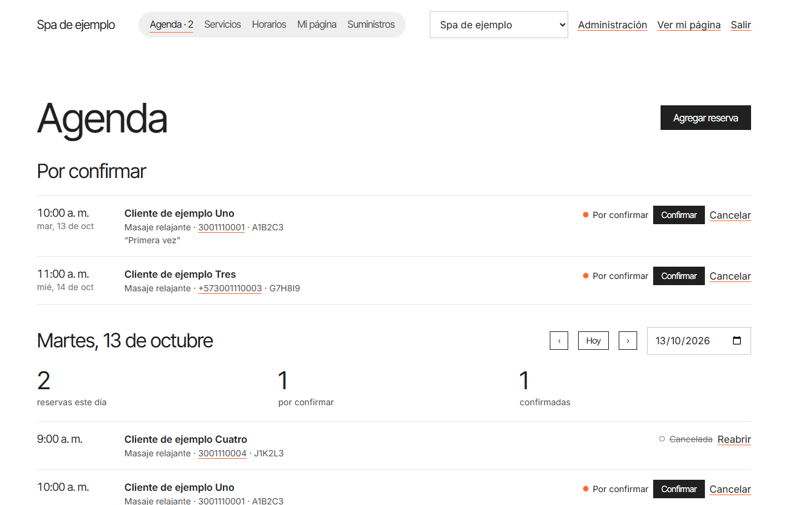Go to the Horarios tab
The image size is (788, 505).
(x=269, y=25)
